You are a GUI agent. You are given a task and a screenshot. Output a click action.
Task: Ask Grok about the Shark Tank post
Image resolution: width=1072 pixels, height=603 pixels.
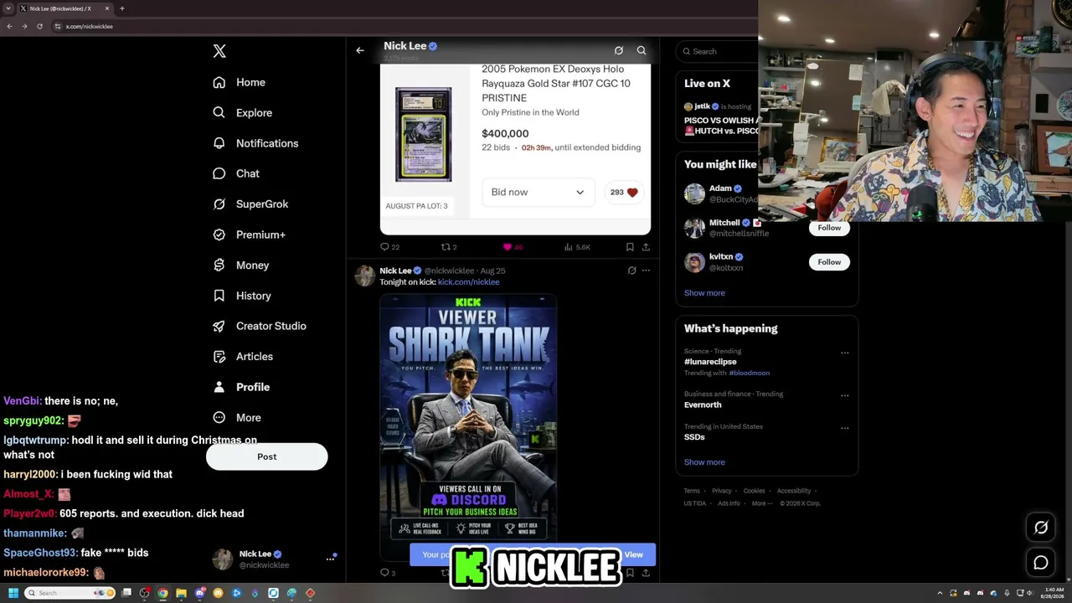tap(631, 271)
